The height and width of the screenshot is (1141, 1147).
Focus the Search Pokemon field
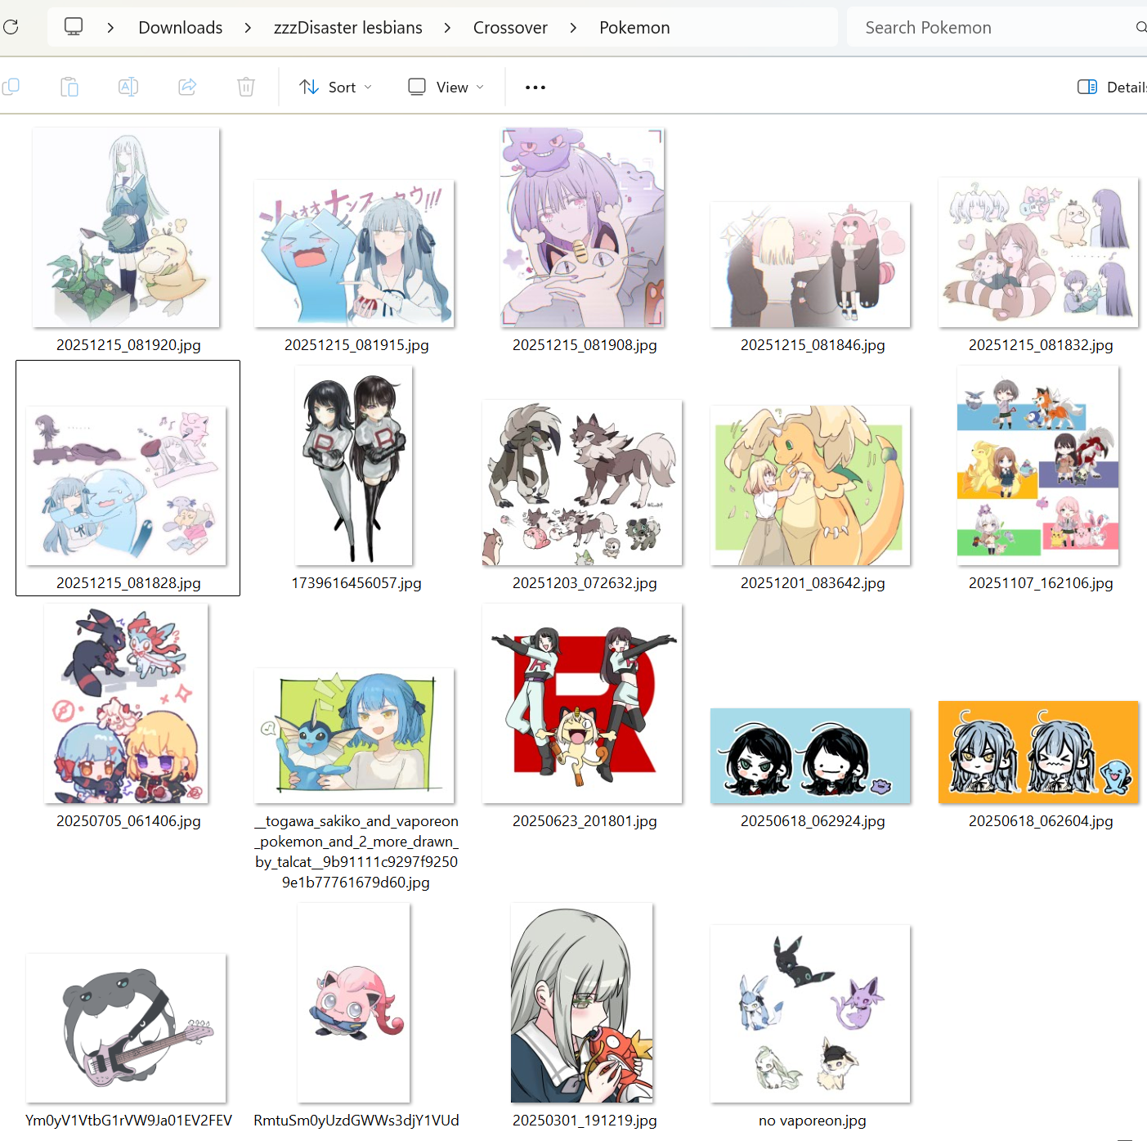pyautogui.click(x=997, y=28)
